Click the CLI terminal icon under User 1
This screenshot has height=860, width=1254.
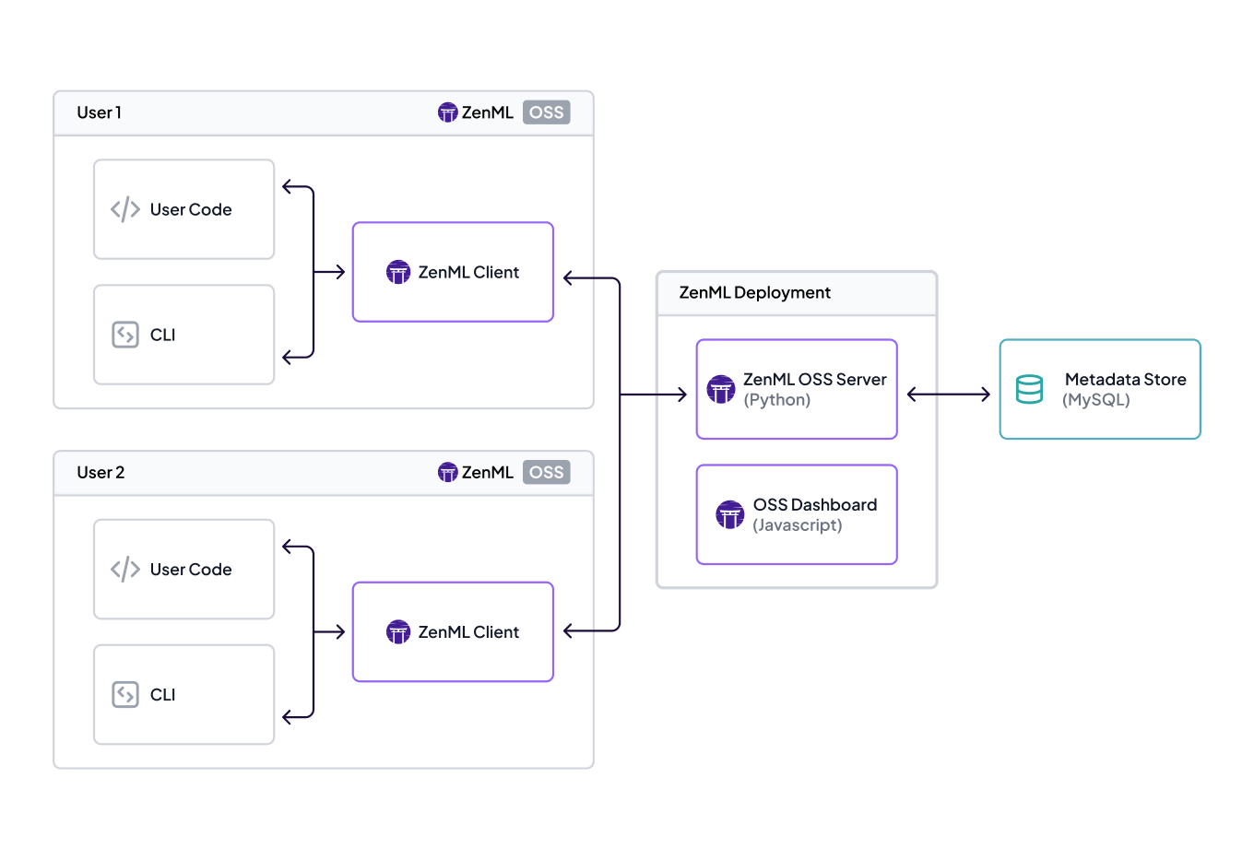click(x=125, y=335)
